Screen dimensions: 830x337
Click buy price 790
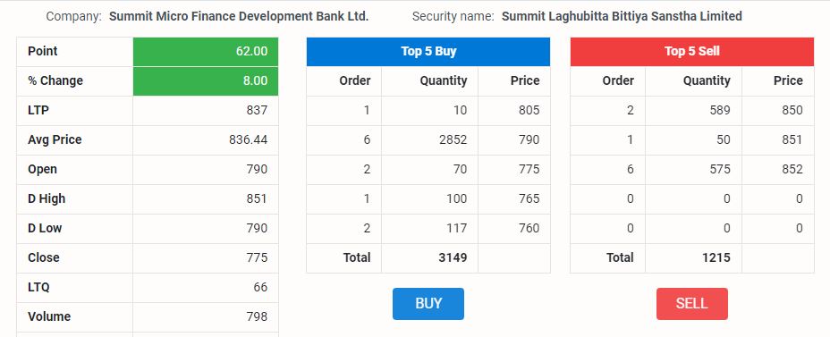(529, 139)
